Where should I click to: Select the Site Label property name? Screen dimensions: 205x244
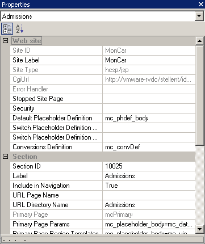26,60
